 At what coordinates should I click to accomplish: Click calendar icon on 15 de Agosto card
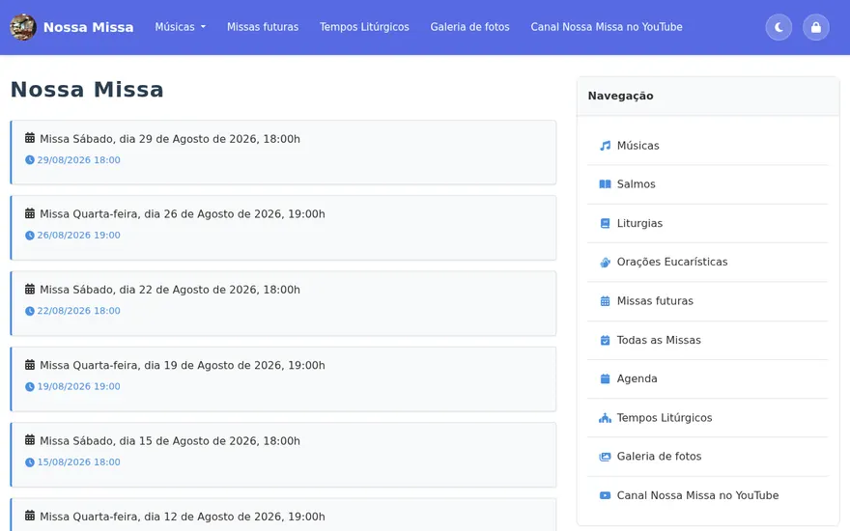30,440
